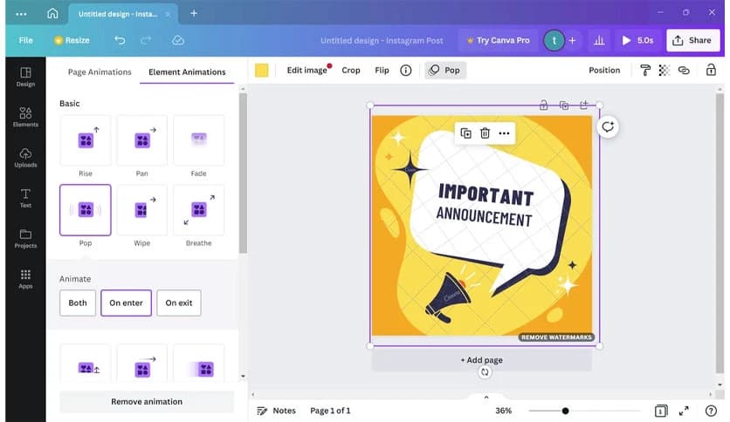This screenshot has width=730, height=422.
Task: Open the more options ellipsis on element
Action: pyautogui.click(x=504, y=133)
